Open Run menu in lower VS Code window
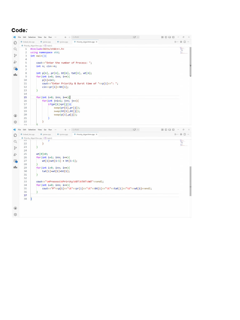240x320 pixels. [50, 130]
